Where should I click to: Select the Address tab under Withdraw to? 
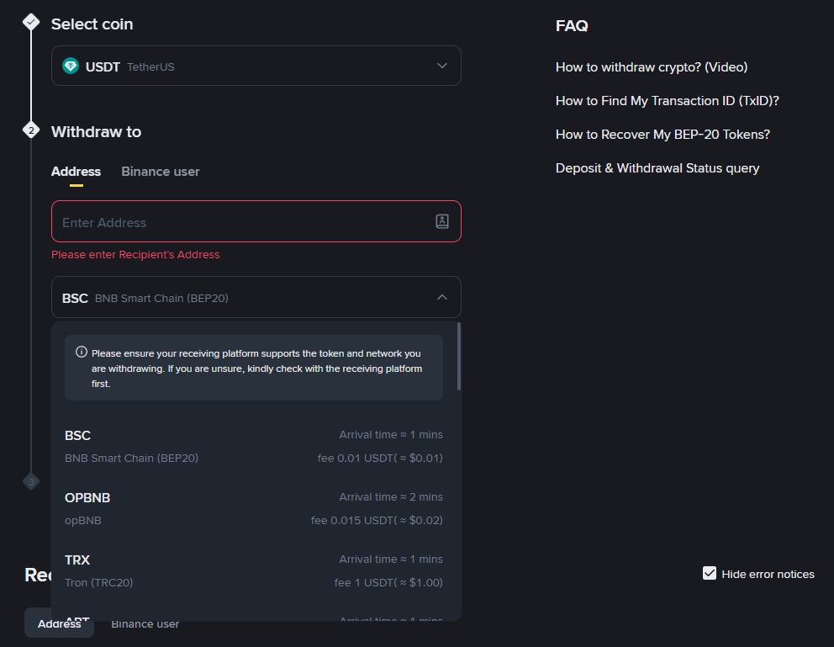coord(76,172)
